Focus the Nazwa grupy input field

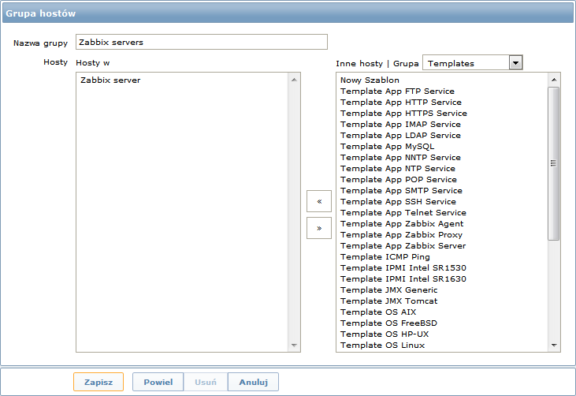click(201, 42)
